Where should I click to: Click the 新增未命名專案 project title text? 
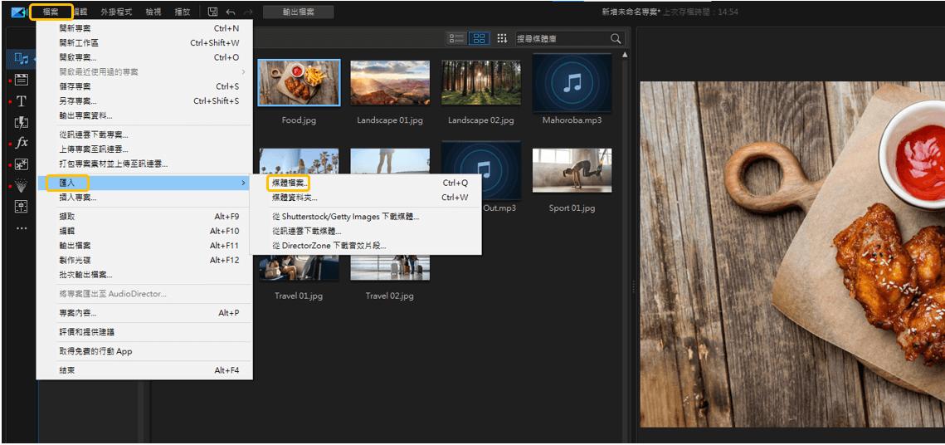pyautogui.click(x=631, y=12)
